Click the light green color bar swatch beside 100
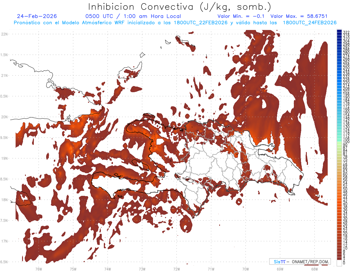Viewport: 353px width, 273px height. (x=339, y=143)
